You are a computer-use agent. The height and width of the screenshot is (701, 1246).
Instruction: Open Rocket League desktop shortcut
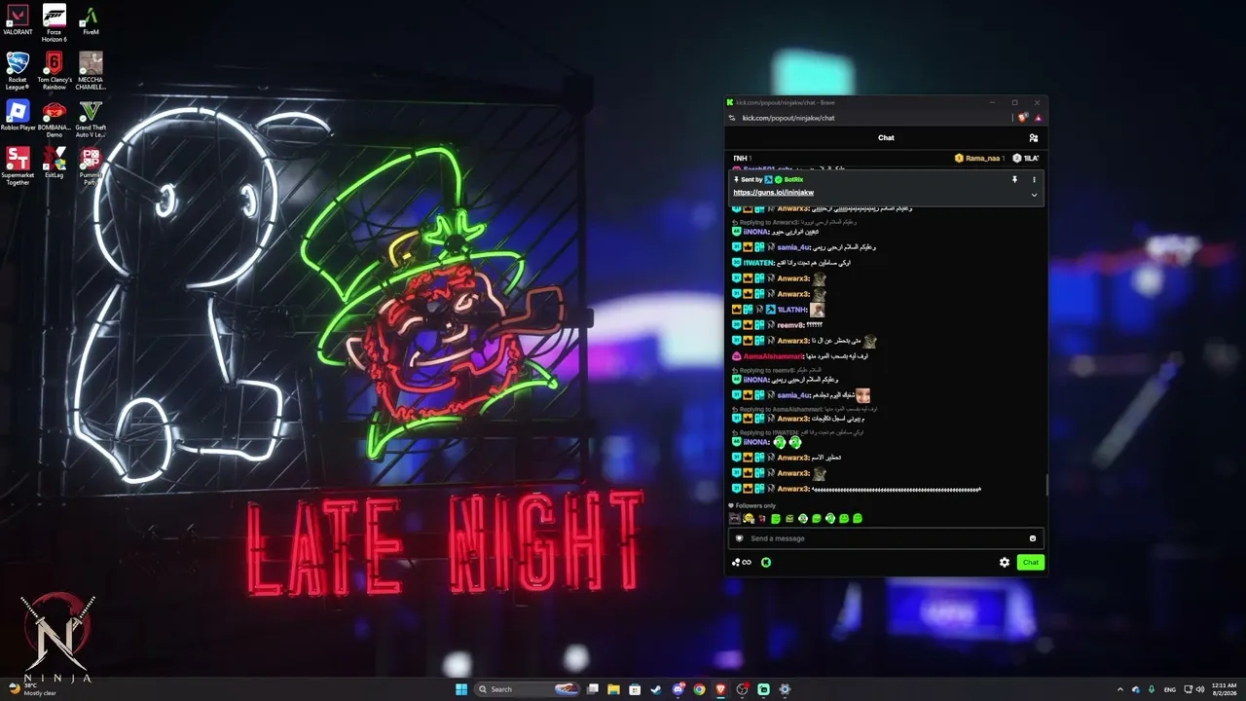pyautogui.click(x=18, y=71)
